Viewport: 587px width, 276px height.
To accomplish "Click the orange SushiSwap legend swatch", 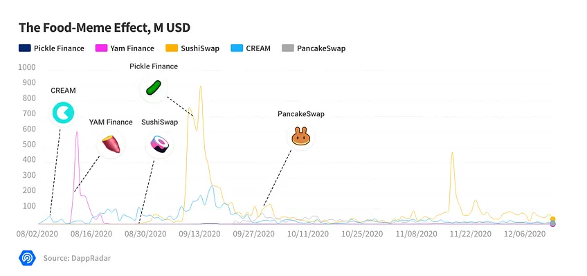I will pyautogui.click(x=171, y=48).
